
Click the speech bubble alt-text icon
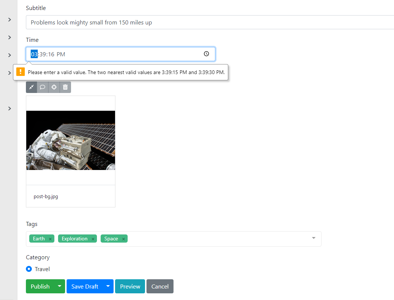[43, 87]
